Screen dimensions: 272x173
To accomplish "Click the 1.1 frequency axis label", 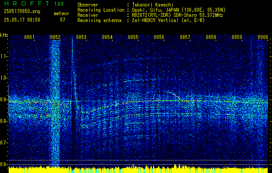I will (x=4, y=56).
